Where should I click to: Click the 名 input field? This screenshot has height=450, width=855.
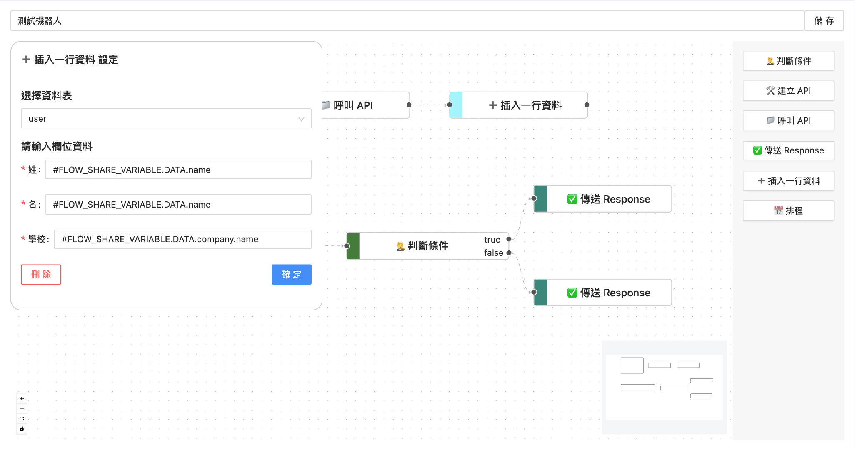point(178,204)
